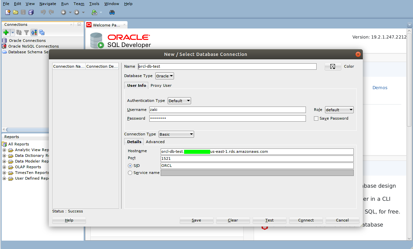The width and height of the screenshot is (413, 249).
Task: Switch to the Proxy User tab
Action: (161, 85)
